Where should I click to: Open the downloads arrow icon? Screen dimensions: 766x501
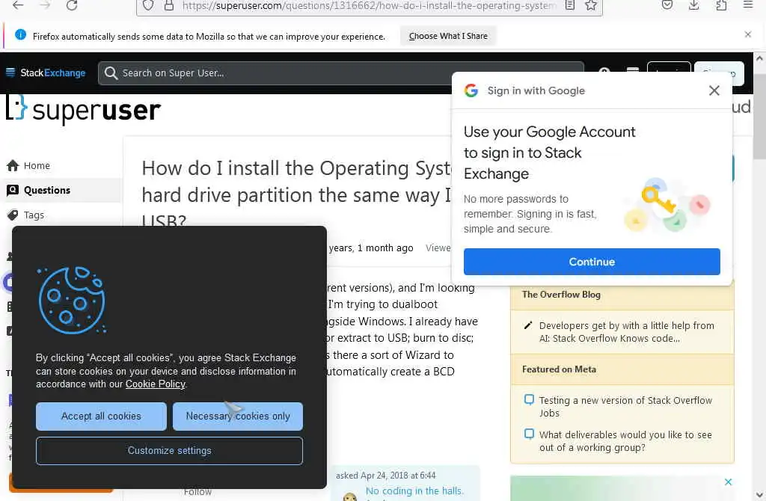(693, 5)
